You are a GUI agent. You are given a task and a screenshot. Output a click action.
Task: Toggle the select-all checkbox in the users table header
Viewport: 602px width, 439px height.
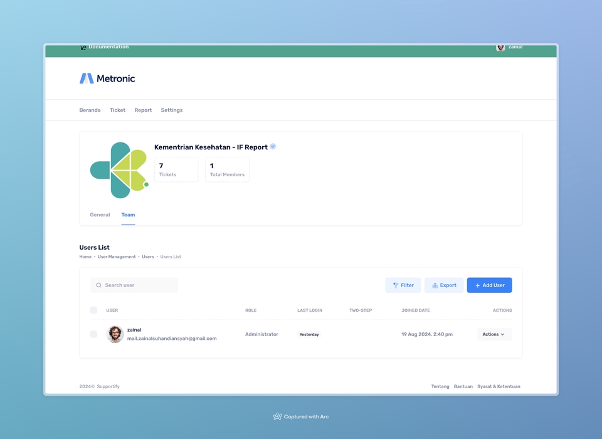tap(93, 310)
